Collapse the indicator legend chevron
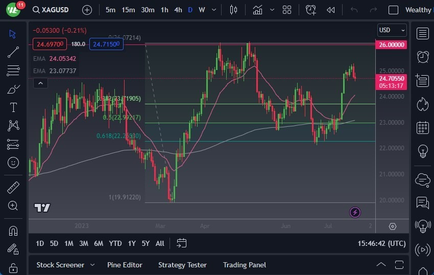This screenshot has width=434, height=275. coord(40,83)
